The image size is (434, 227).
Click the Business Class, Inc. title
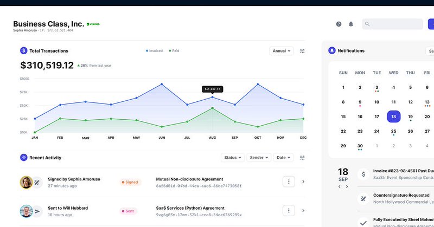tap(49, 24)
